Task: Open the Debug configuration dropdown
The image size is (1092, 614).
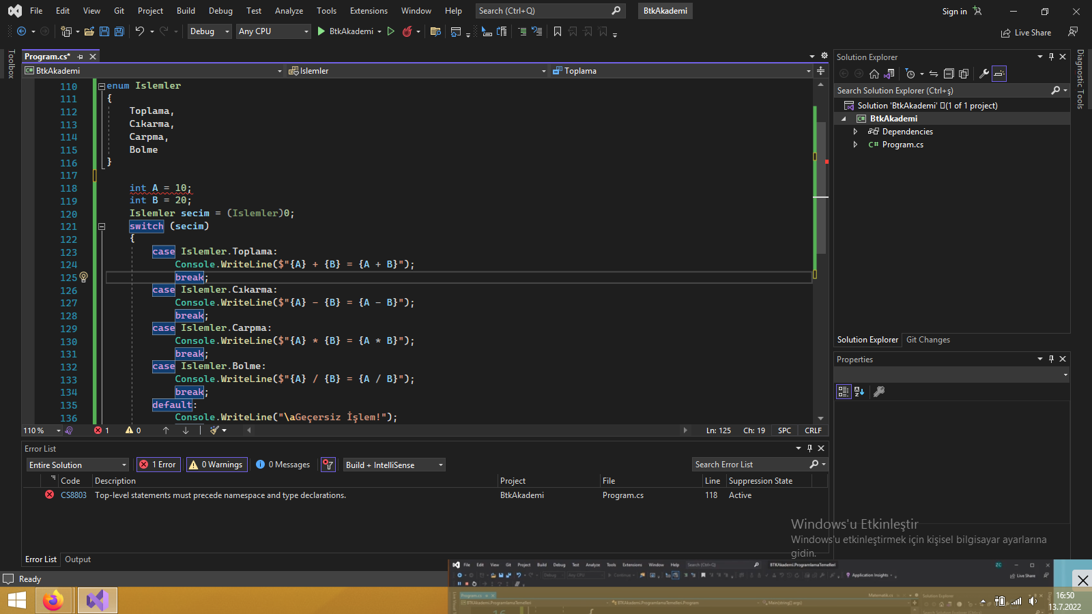Action: [x=210, y=31]
